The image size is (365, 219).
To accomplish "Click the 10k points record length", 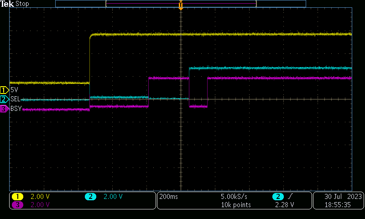I will tap(236, 205).
